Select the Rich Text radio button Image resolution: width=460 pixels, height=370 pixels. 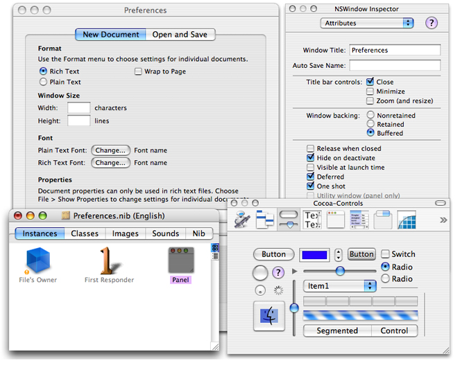43,71
